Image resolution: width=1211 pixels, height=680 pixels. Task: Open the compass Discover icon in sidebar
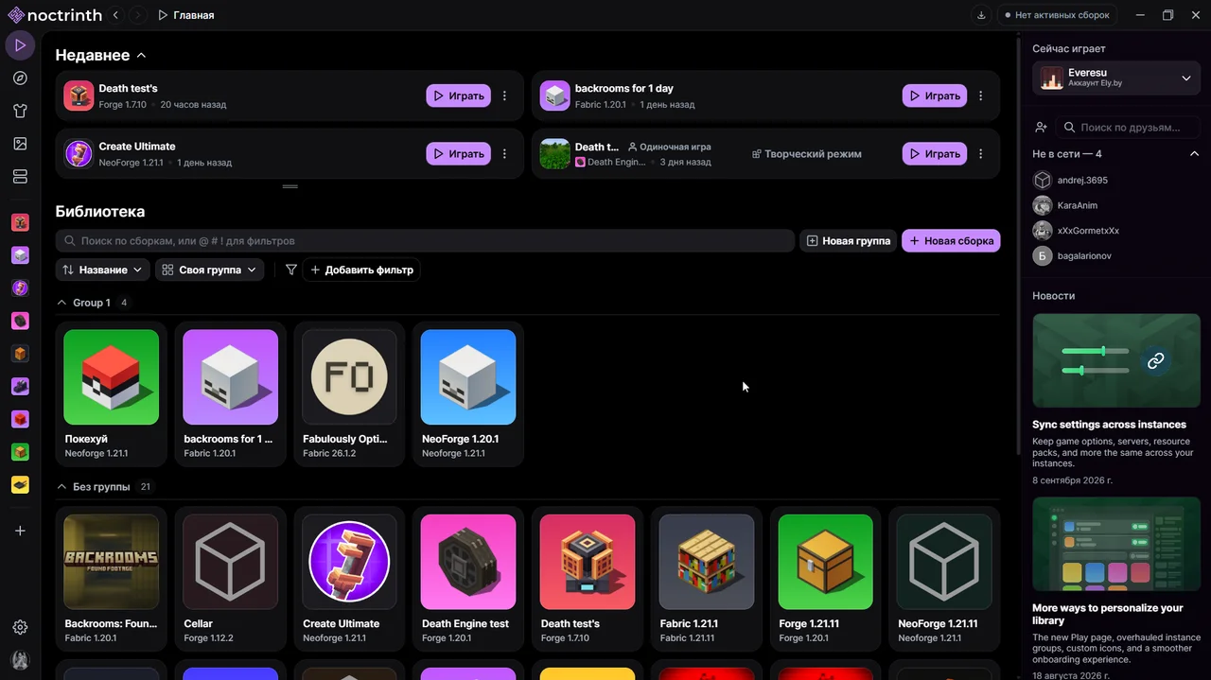(x=20, y=78)
